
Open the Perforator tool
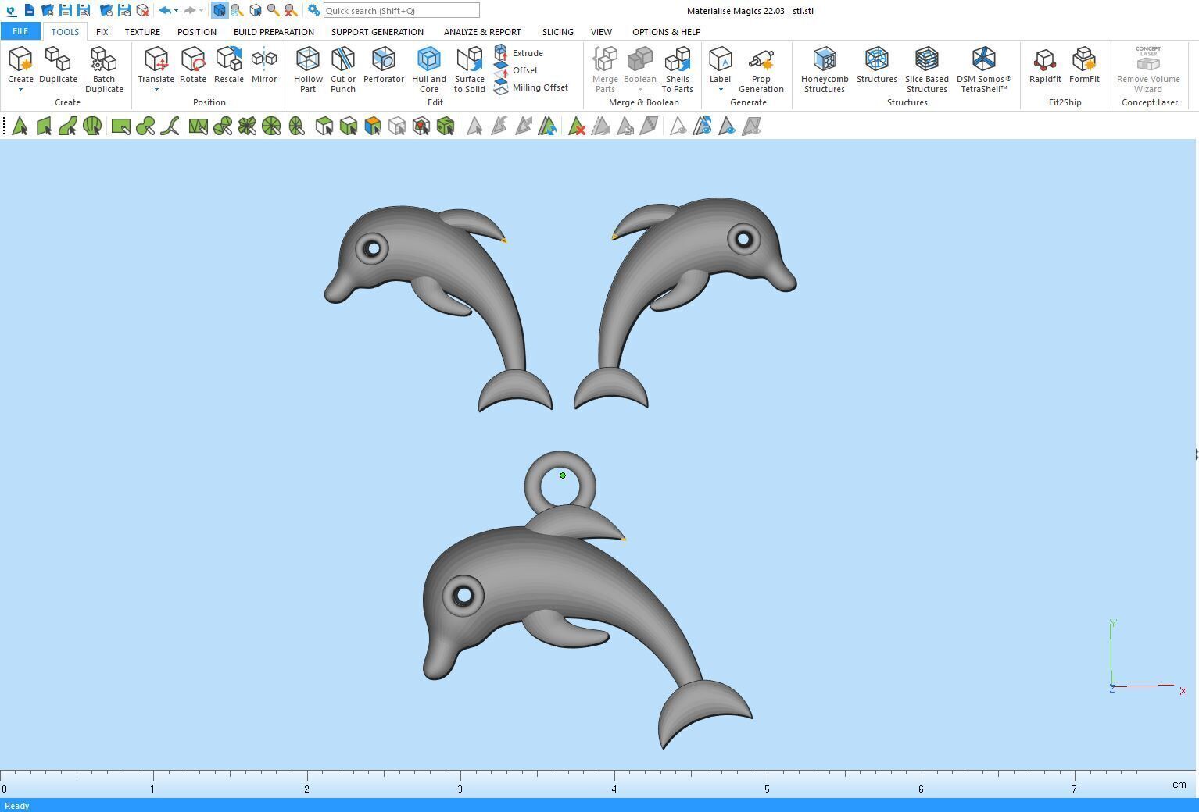pos(384,65)
